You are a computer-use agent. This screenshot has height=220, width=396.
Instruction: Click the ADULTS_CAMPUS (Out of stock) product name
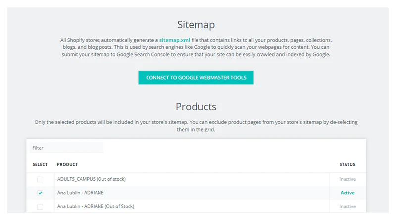coord(95,179)
